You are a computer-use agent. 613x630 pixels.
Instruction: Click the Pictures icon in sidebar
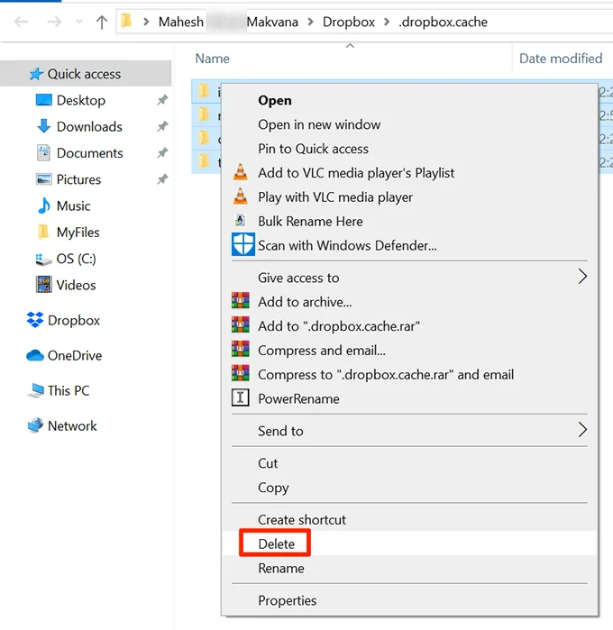(44, 179)
